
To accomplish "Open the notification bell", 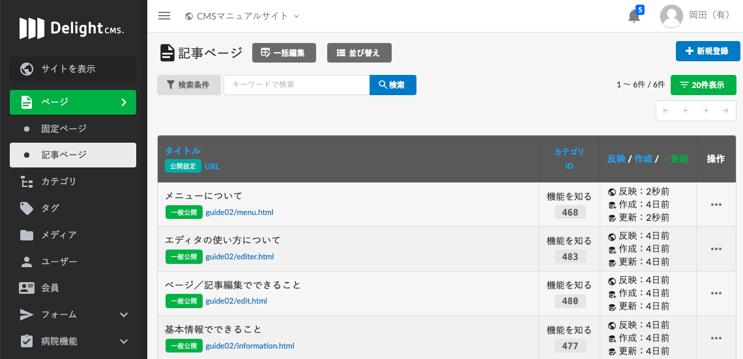I will pos(634,16).
